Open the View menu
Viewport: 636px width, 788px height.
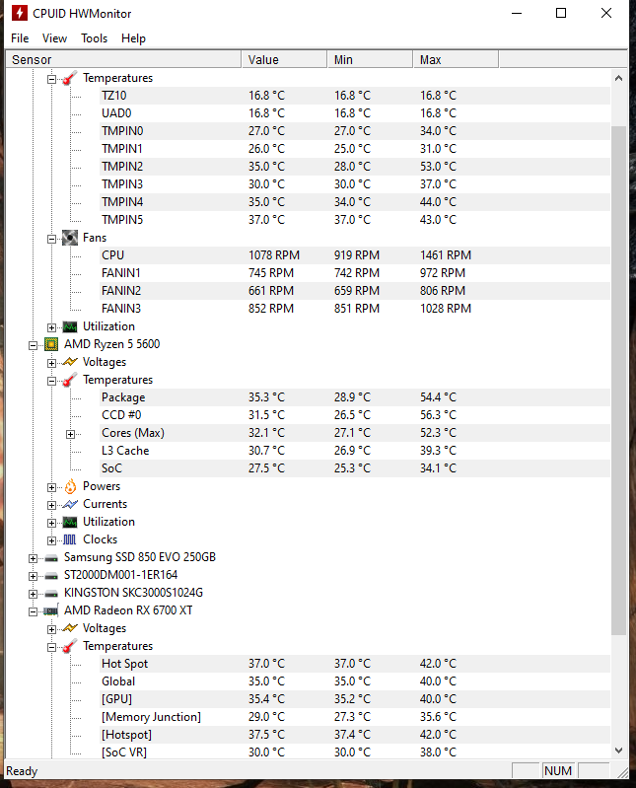click(54, 38)
